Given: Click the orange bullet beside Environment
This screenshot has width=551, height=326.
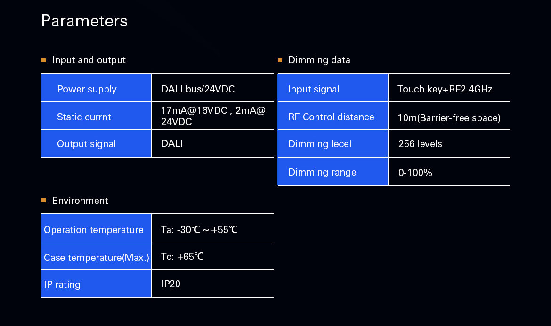Looking at the screenshot, I should (x=44, y=201).
